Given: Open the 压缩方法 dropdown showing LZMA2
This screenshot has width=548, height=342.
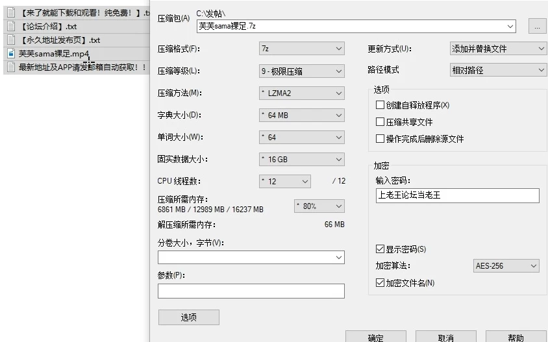Looking at the screenshot, I should tap(302, 93).
